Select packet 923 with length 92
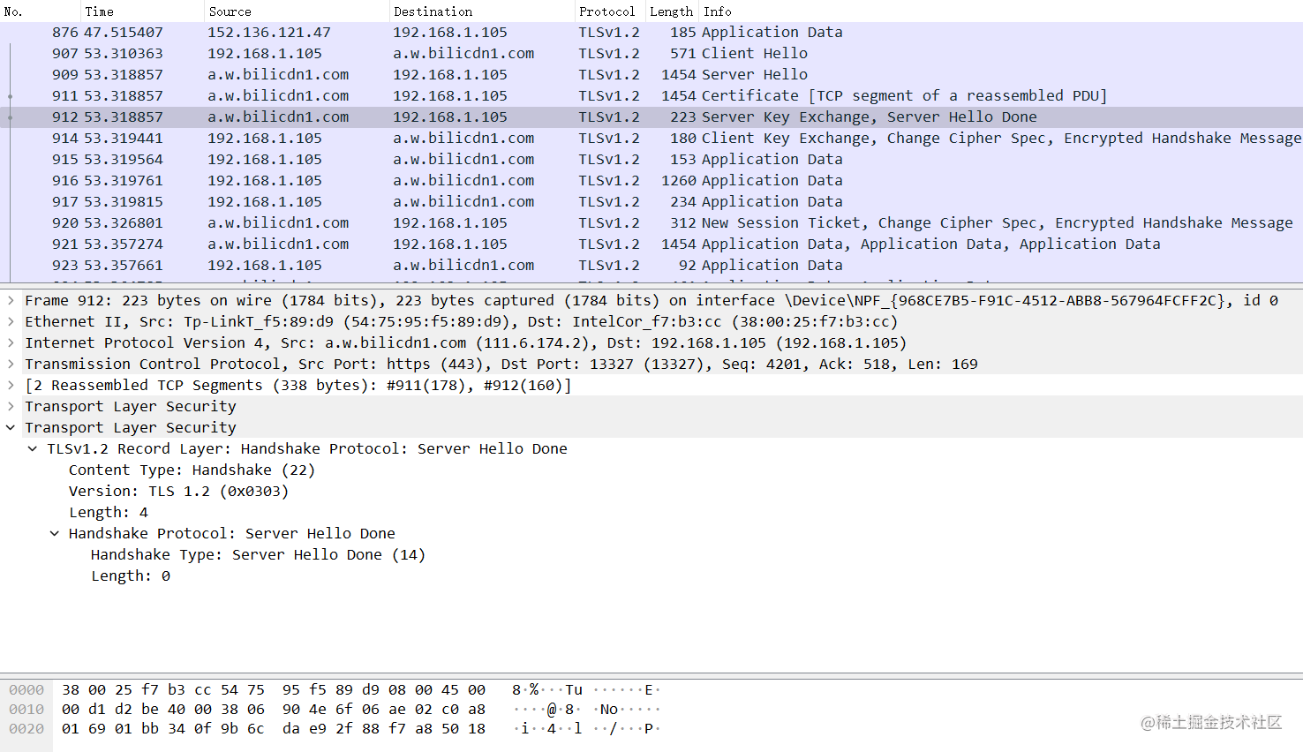The height and width of the screenshot is (752, 1303). (651, 266)
